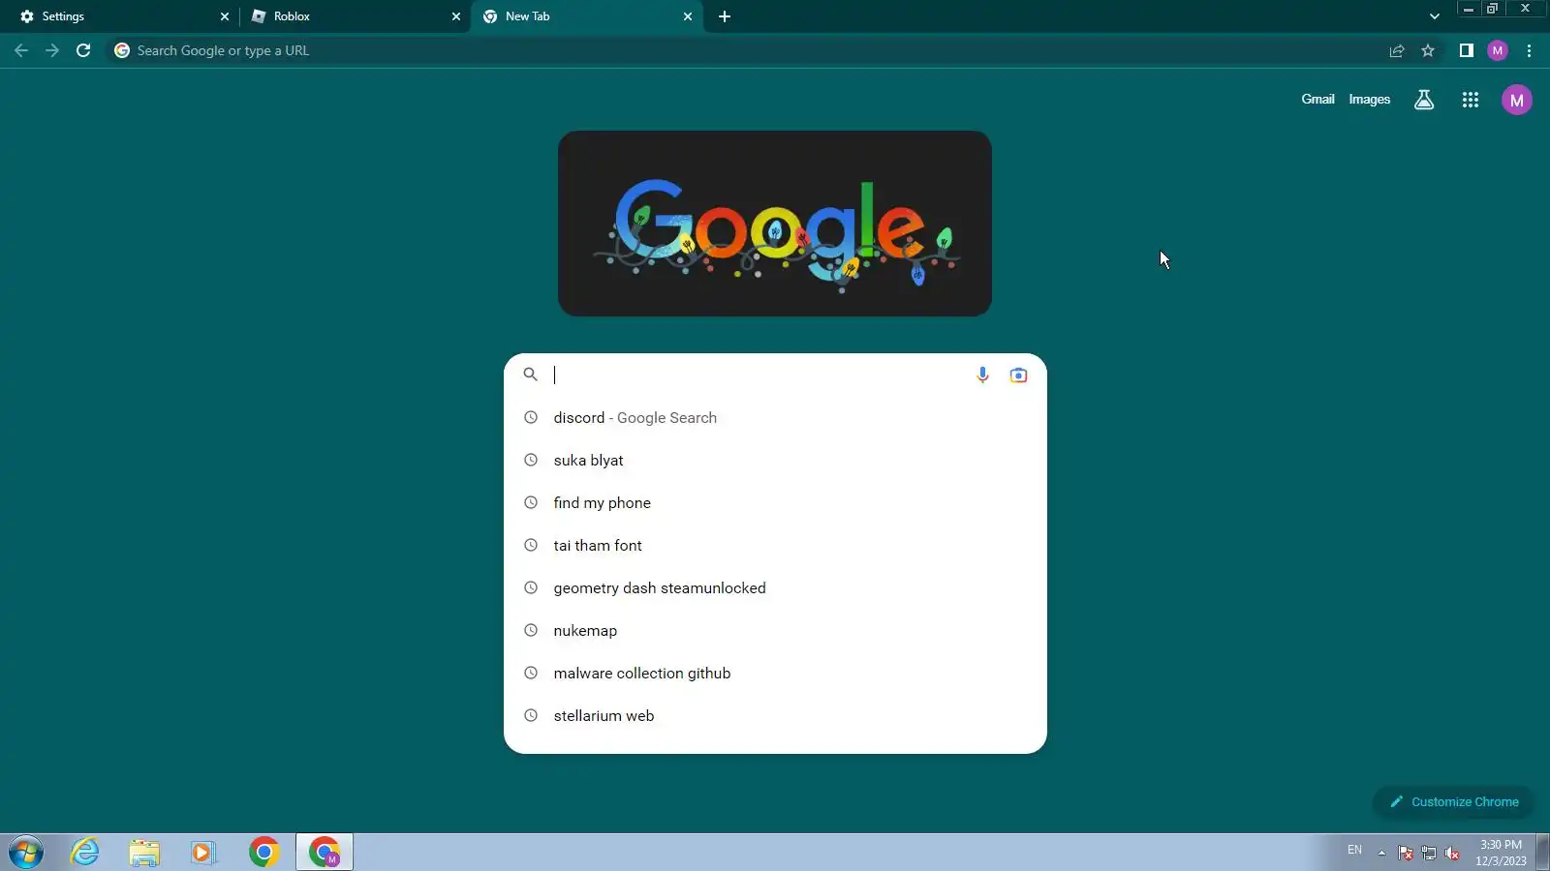Open the Action Center flag tray icon
1550x871 pixels.
1406,853
